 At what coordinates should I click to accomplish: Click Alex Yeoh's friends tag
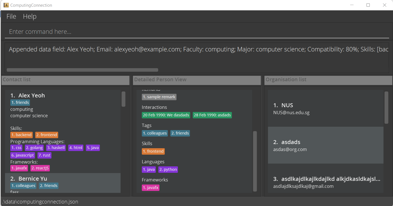[x=20, y=102]
